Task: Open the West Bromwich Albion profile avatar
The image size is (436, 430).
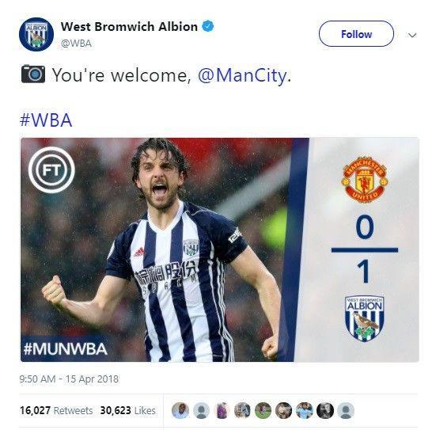Action: (x=36, y=35)
